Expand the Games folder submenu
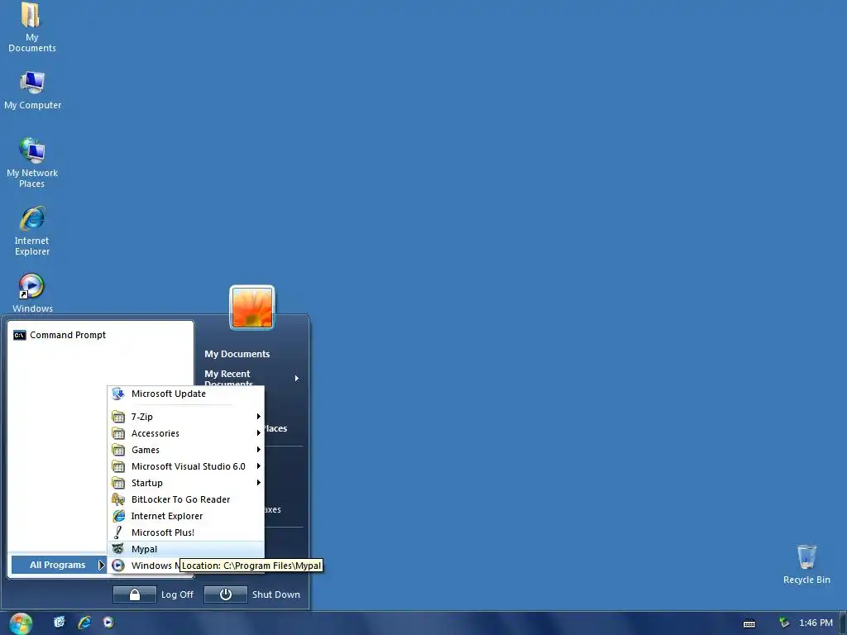The height and width of the screenshot is (635, 847). (186, 450)
